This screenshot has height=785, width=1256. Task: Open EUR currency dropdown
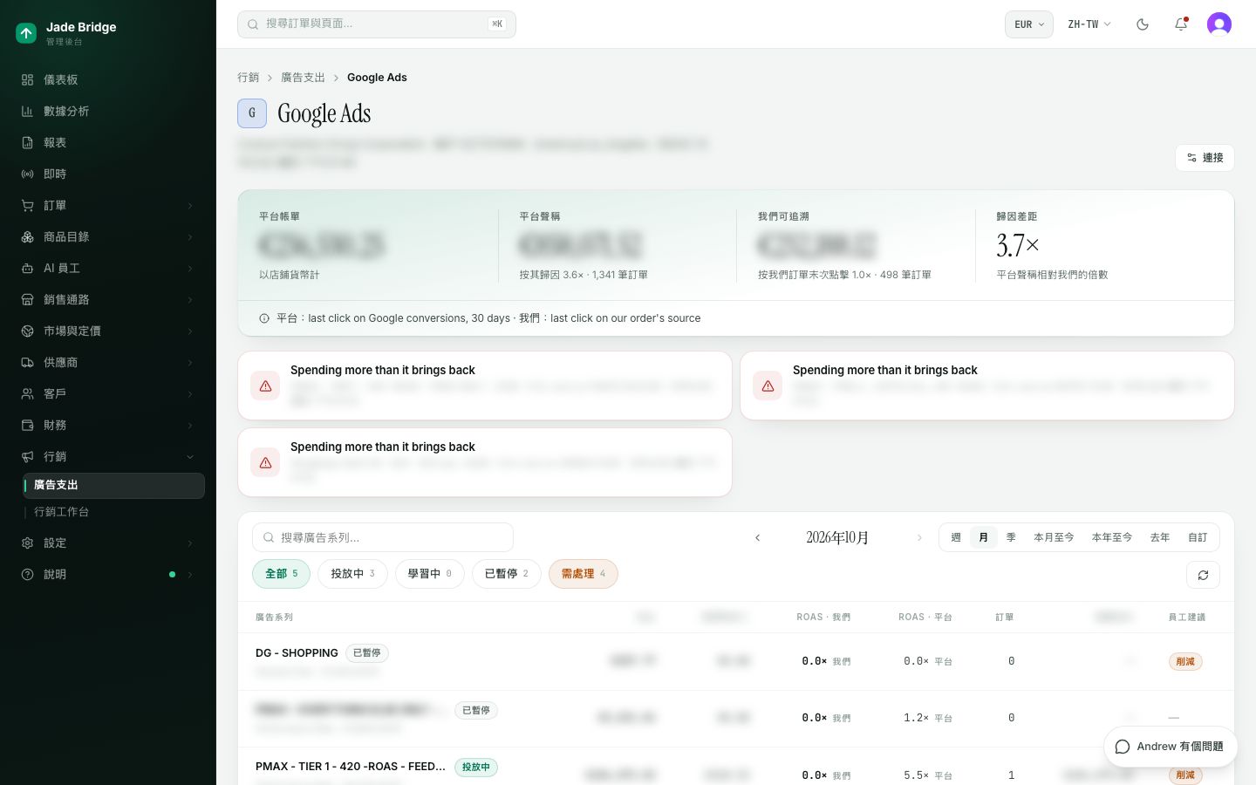1029,24
